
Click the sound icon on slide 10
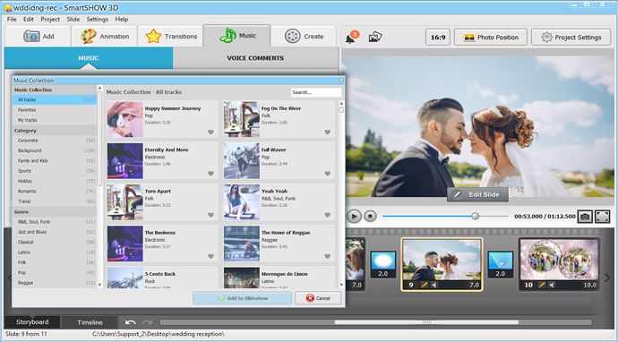pos(552,285)
